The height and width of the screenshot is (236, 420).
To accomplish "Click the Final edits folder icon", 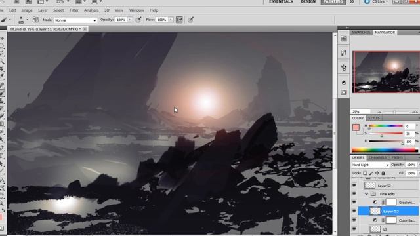I will pyautogui.click(x=373, y=194).
